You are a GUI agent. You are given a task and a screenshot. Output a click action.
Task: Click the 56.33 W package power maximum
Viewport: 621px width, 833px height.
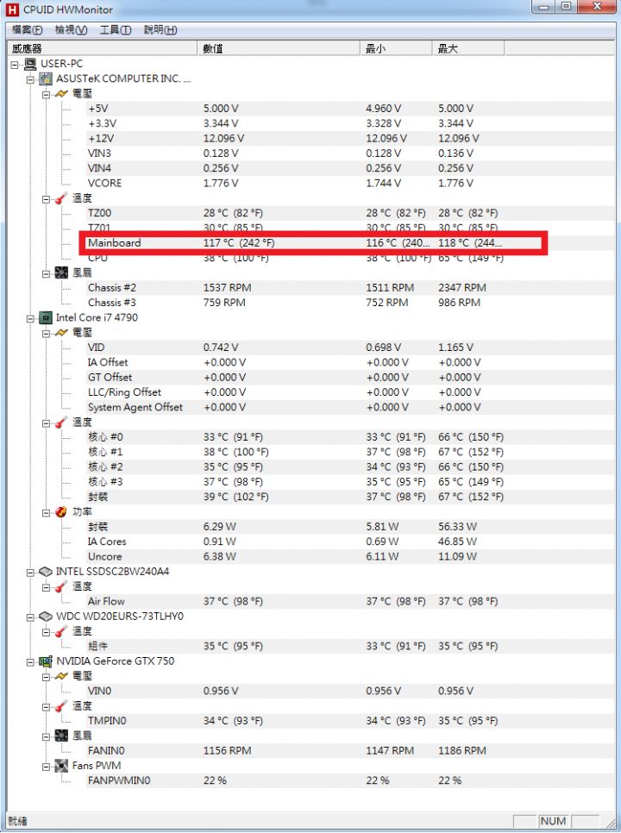pyautogui.click(x=457, y=527)
